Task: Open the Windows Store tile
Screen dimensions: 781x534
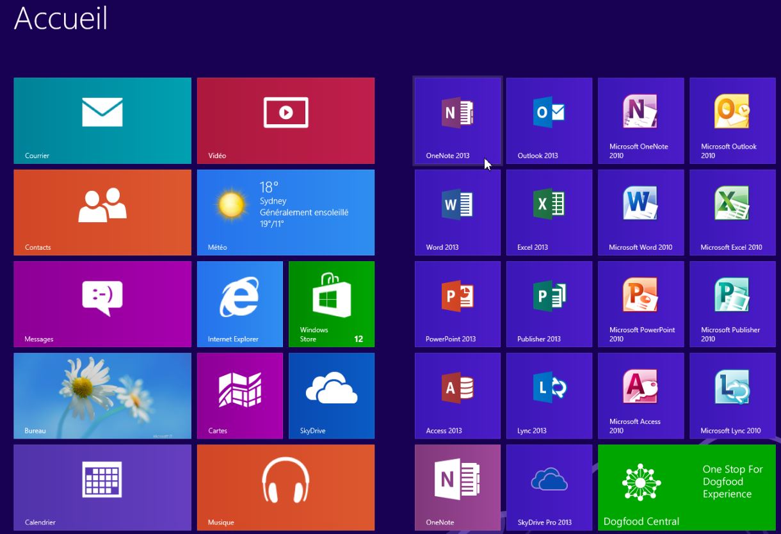Action: (331, 304)
